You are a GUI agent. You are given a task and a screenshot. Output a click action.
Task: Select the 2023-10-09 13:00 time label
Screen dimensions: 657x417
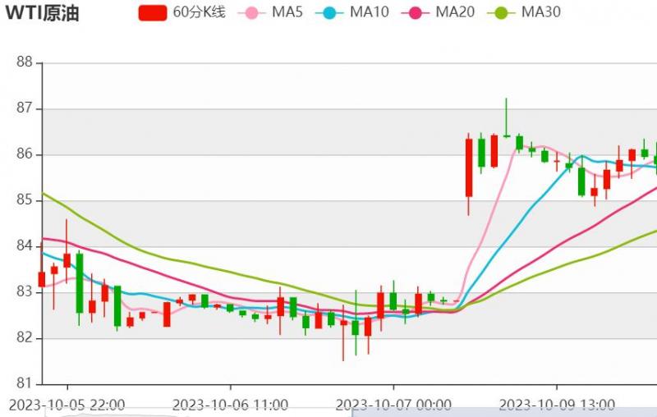coord(557,406)
